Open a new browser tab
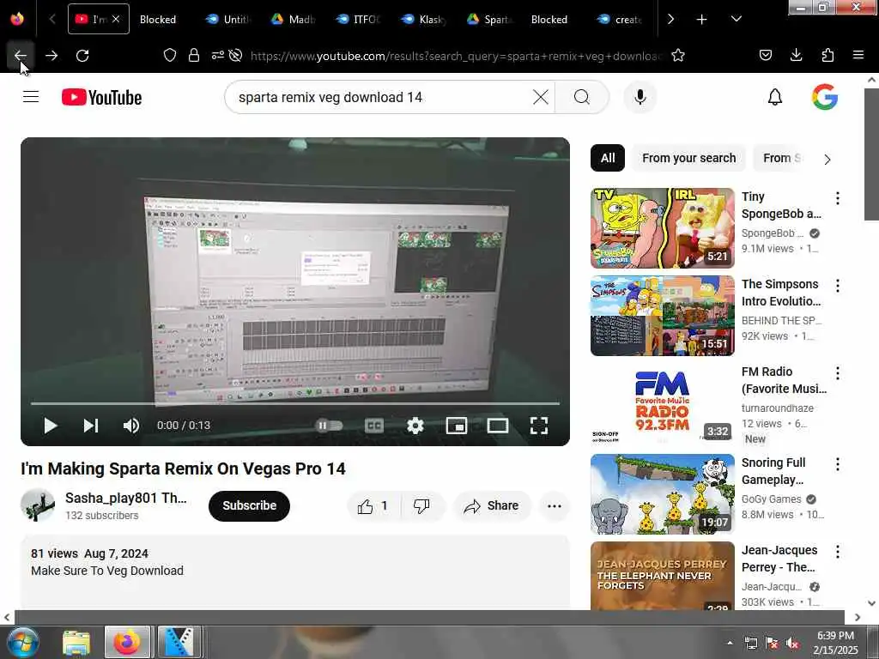This screenshot has height=659, width=879. pyautogui.click(x=702, y=20)
